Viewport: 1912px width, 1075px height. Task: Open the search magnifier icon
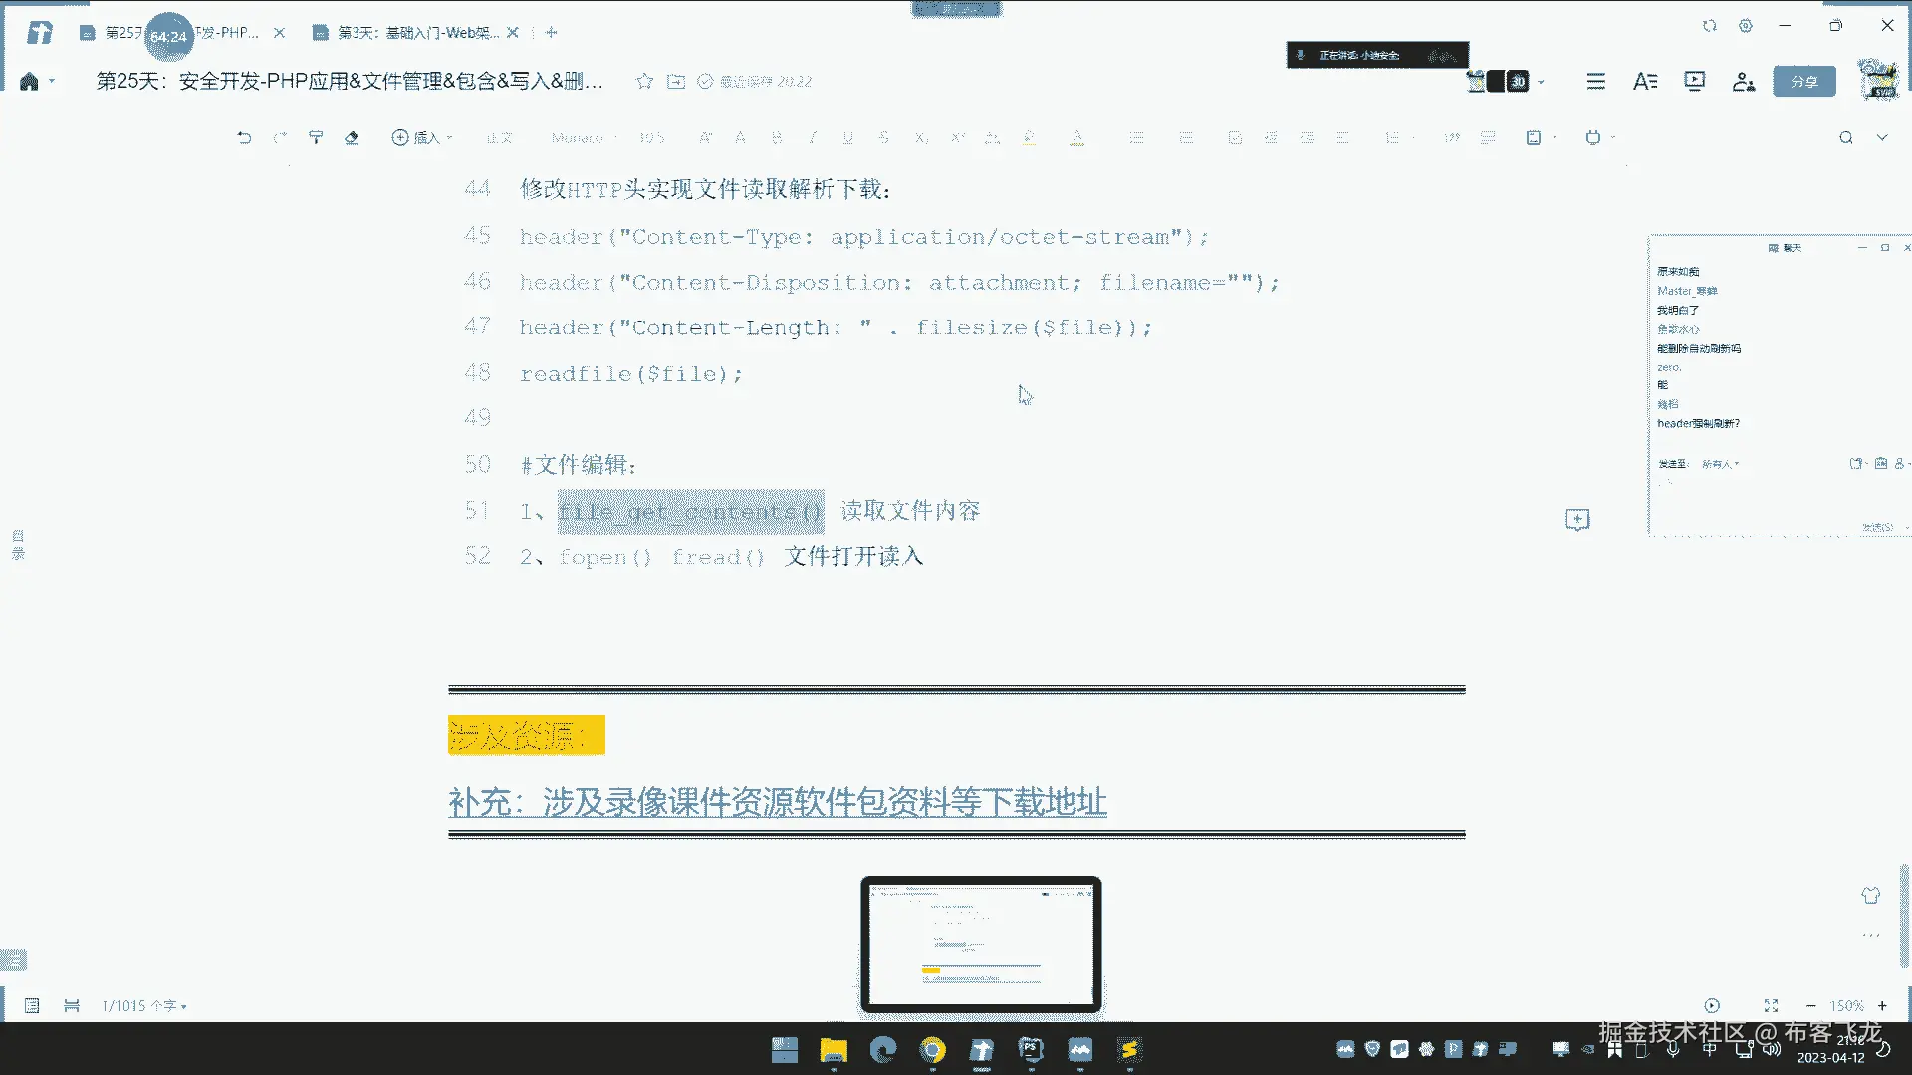(1846, 138)
